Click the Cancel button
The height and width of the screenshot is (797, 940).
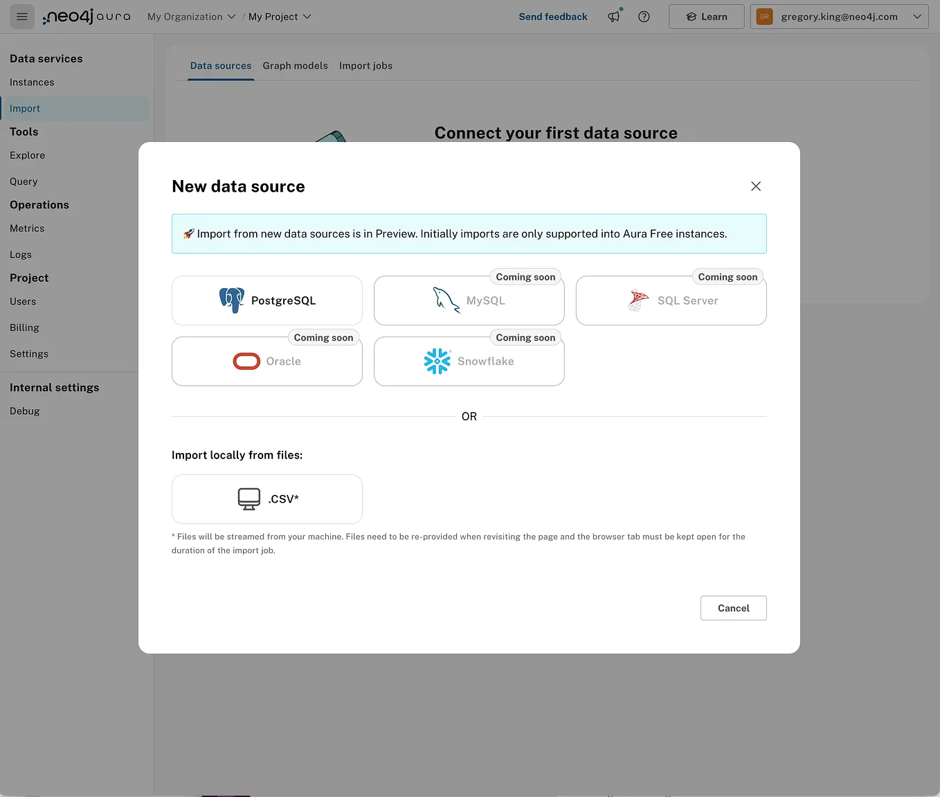[733, 608]
